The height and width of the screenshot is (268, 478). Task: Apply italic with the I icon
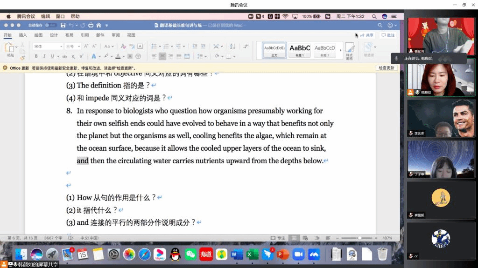(43, 56)
